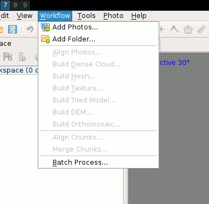
Task: Click the Save project icon
Action: [x=13, y=29]
